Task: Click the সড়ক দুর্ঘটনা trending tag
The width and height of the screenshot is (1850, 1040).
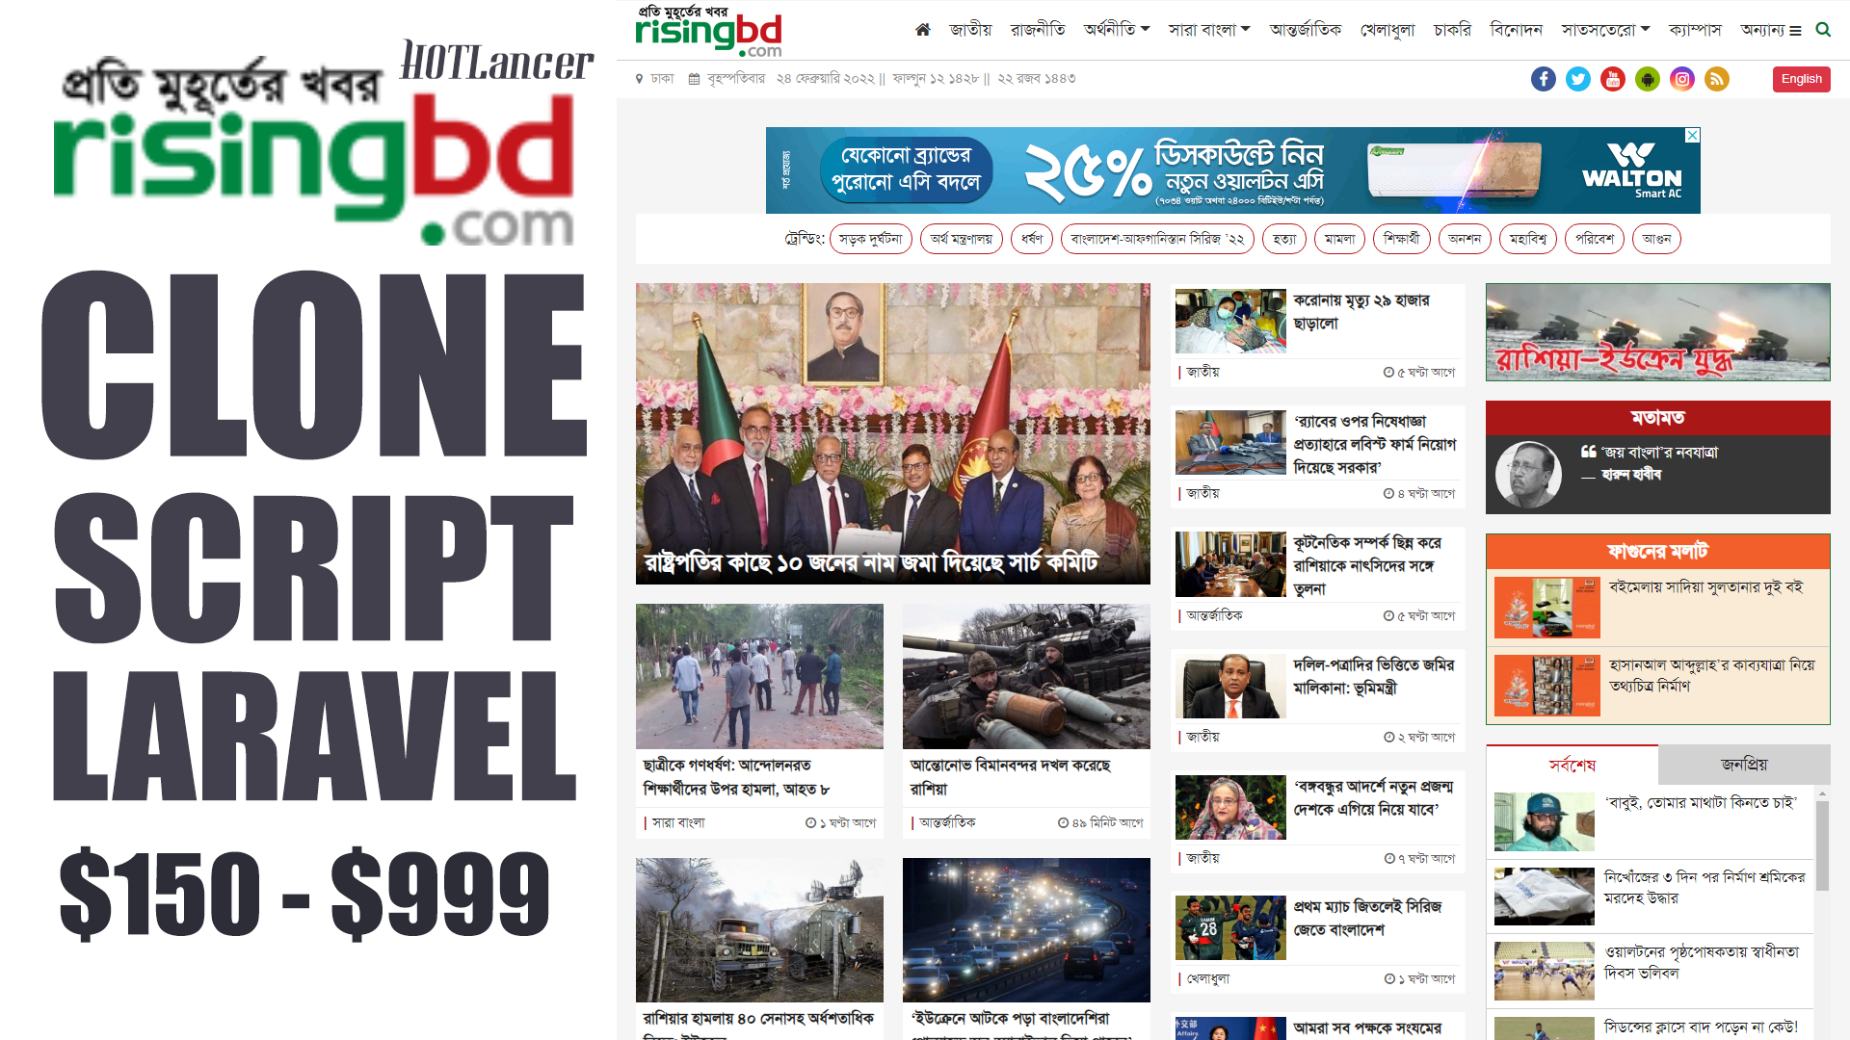Action: coord(870,239)
